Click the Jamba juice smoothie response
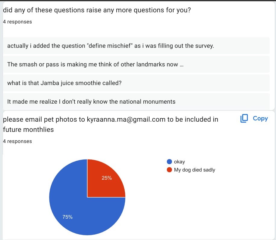The width and height of the screenshot is (276, 240). tap(64, 83)
